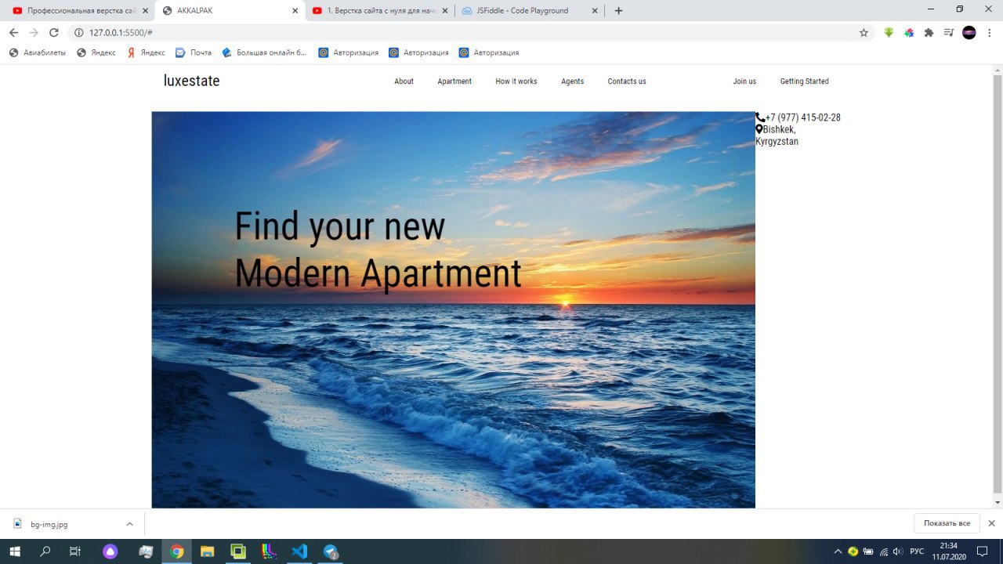Close the downloads bar with the X

991,523
